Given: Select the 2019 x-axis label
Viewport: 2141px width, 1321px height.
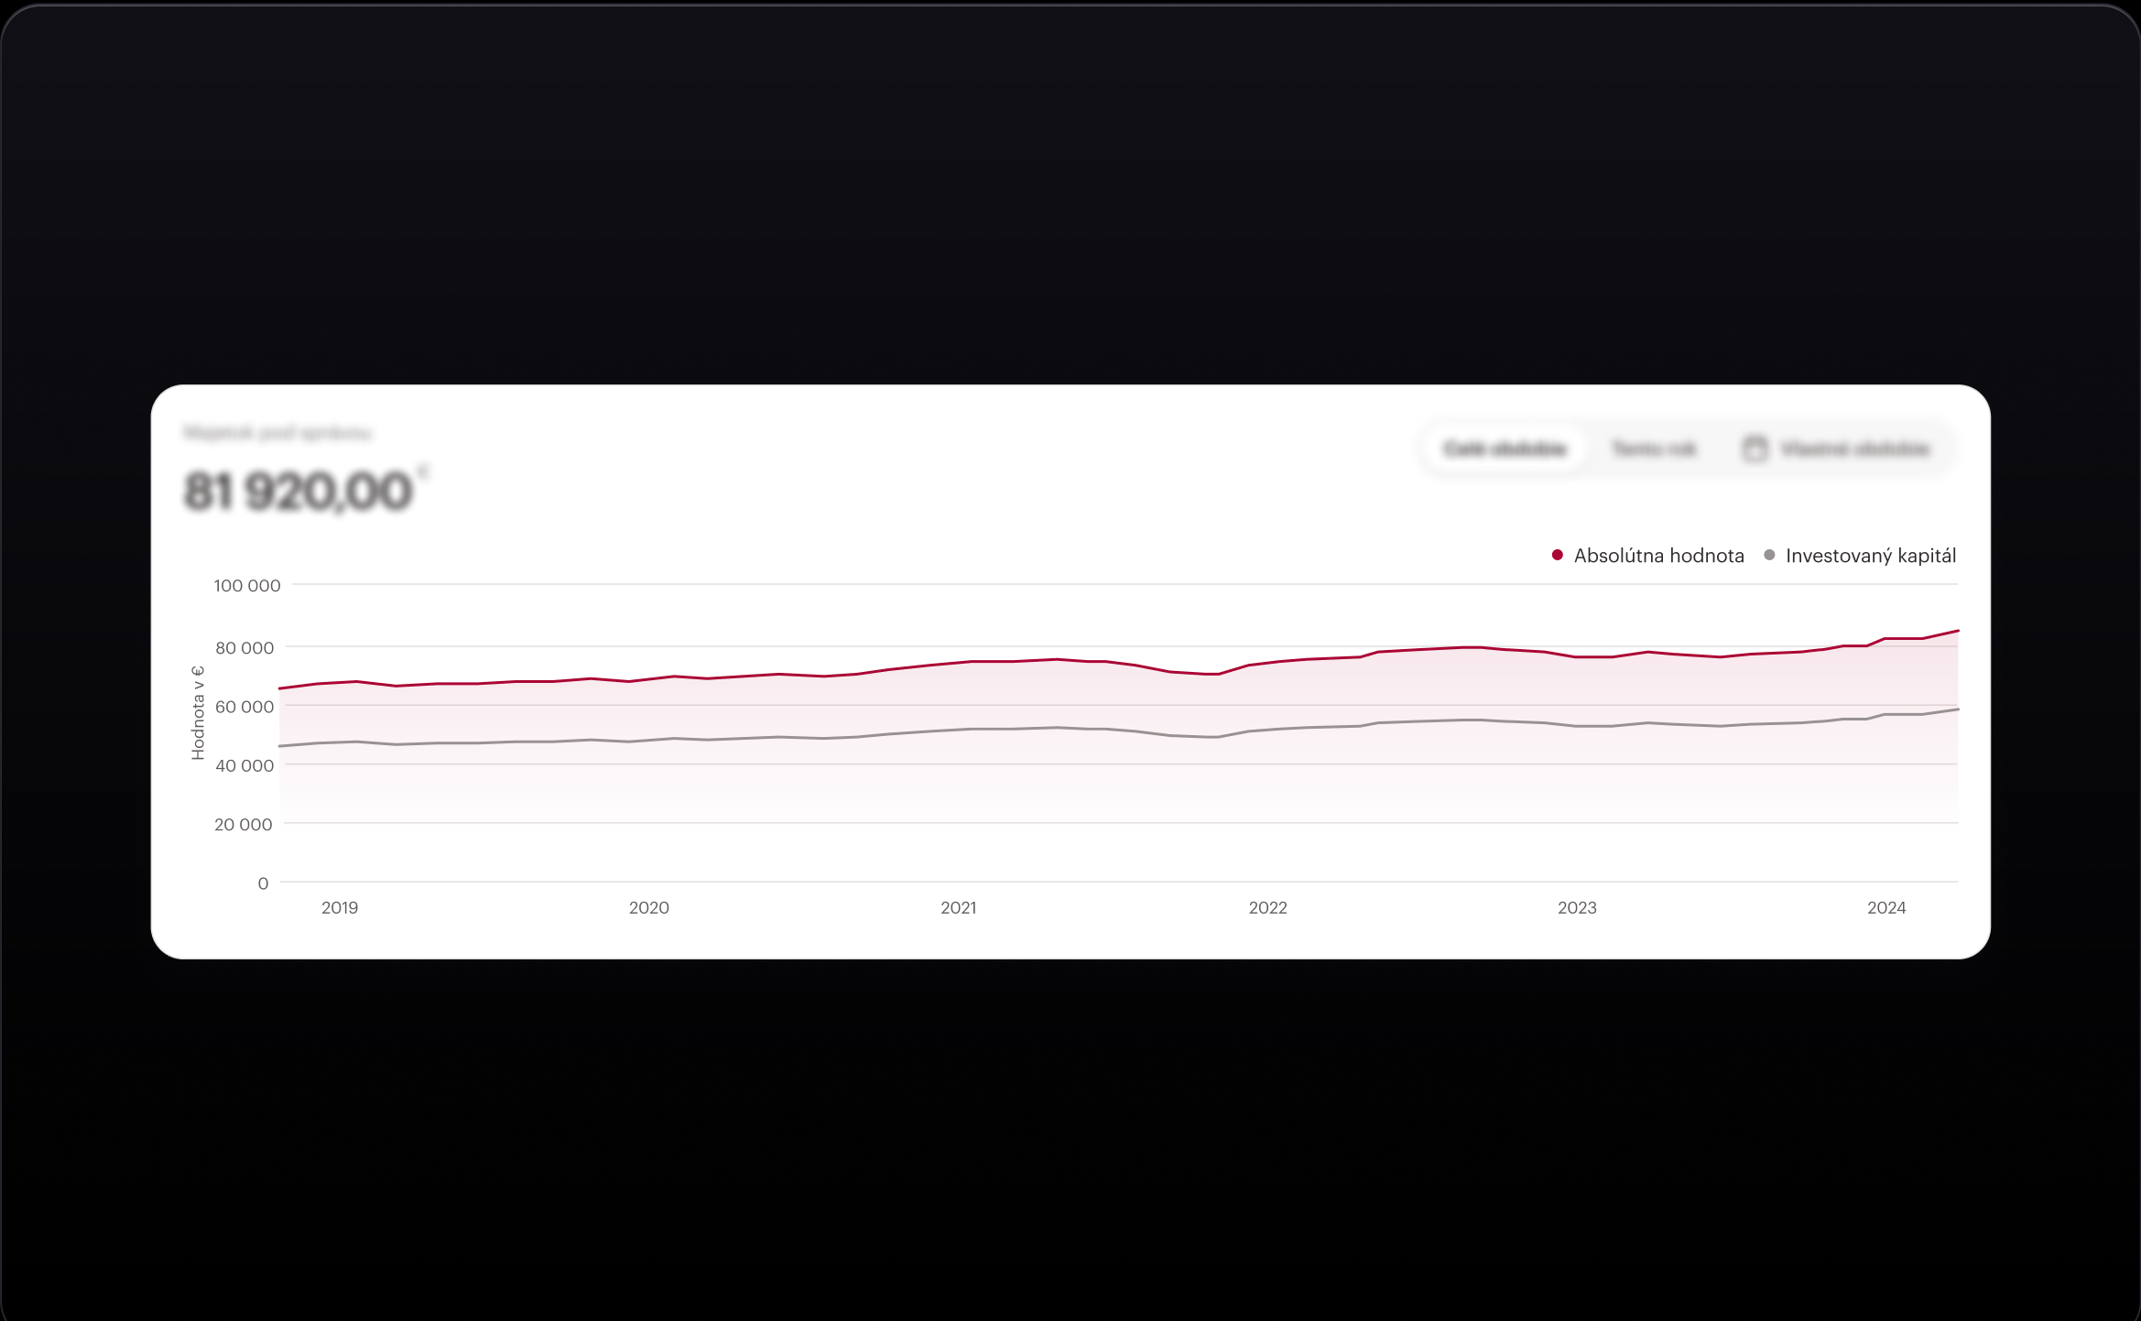Looking at the screenshot, I should [x=339, y=907].
